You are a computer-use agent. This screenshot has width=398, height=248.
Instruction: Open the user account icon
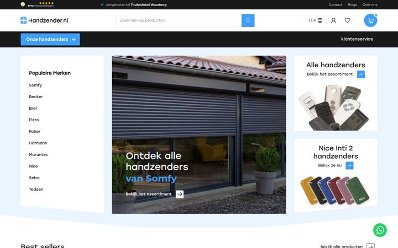333,20
